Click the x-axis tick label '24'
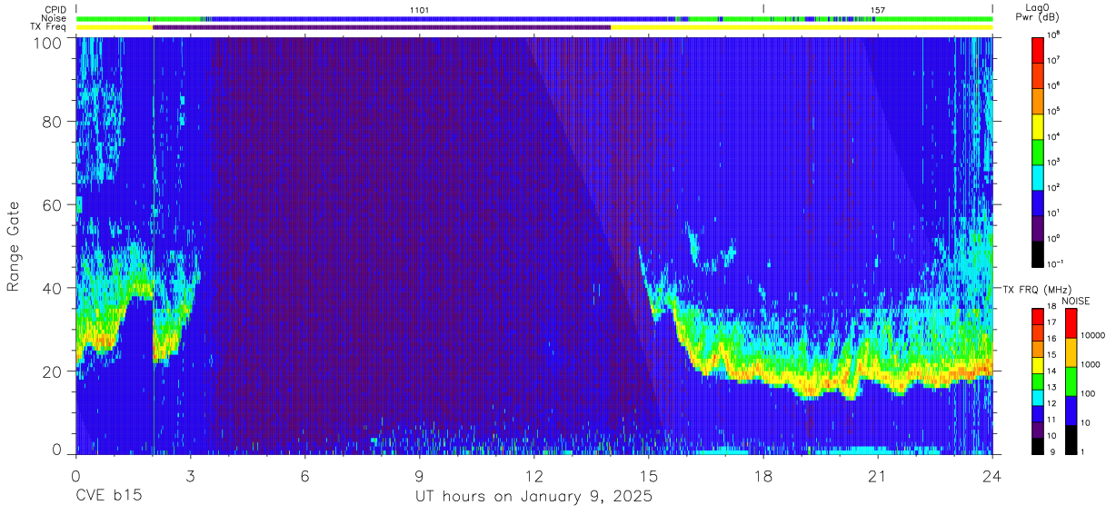1116x515 pixels. [992, 476]
